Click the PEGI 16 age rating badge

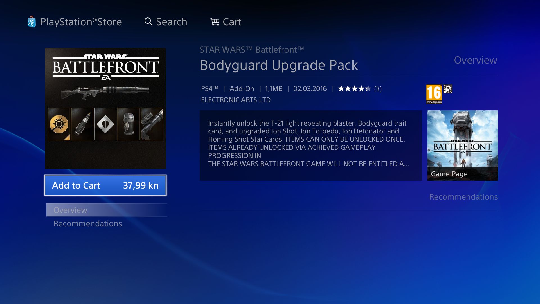434,94
